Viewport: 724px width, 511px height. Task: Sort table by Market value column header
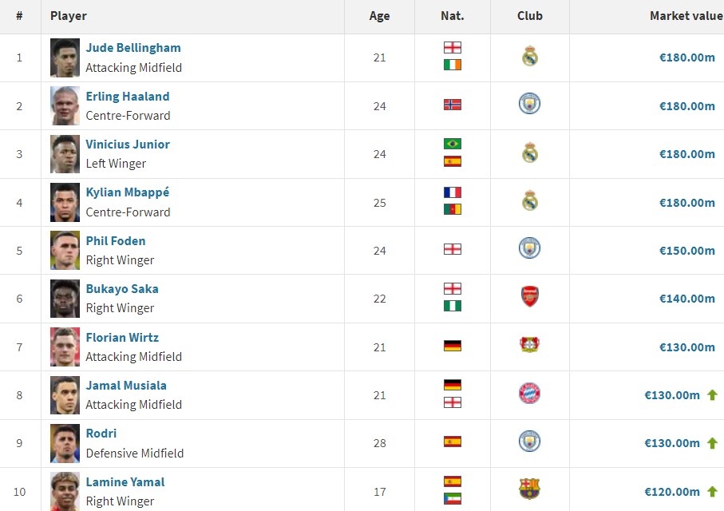pyautogui.click(x=686, y=16)
